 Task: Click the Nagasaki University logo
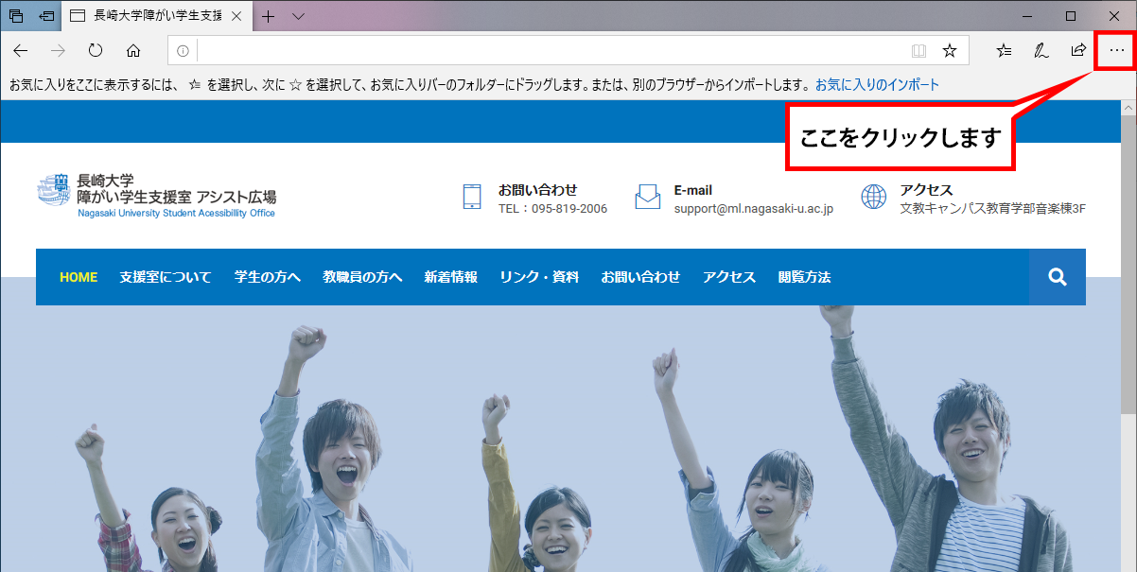55,189
